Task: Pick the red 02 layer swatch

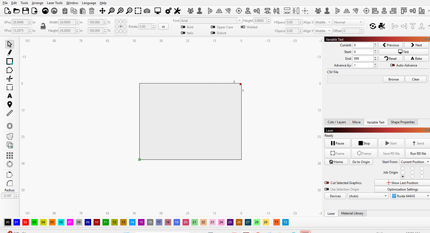Action: 25,222
